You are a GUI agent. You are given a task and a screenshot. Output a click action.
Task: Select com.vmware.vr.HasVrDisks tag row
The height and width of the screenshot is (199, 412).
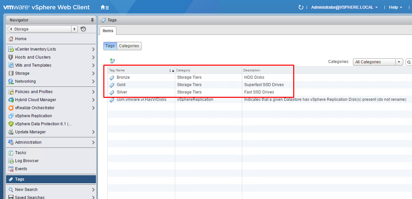coord(260,99)
